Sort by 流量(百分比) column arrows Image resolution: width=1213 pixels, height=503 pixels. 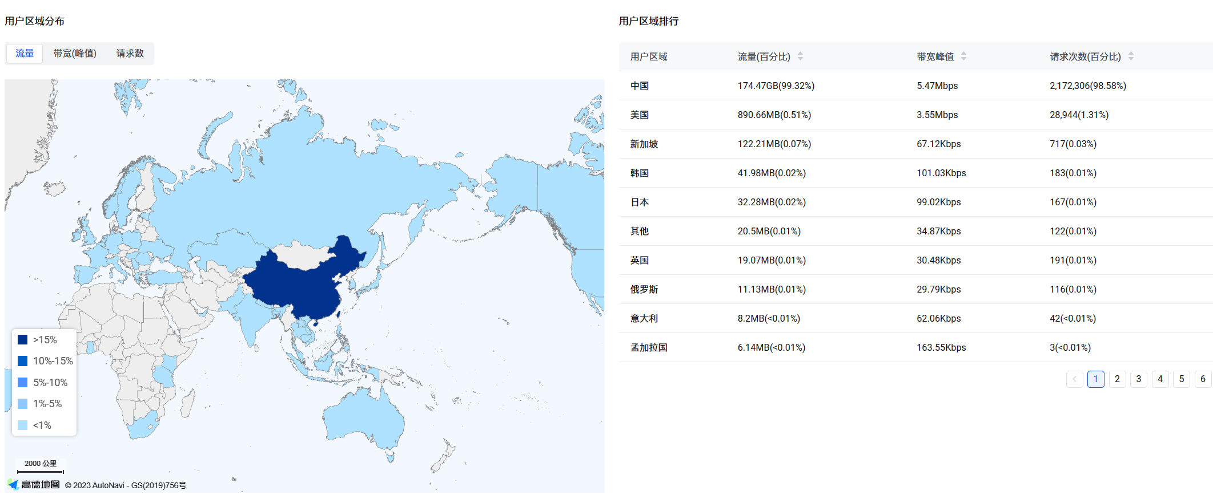pos(800,56)
